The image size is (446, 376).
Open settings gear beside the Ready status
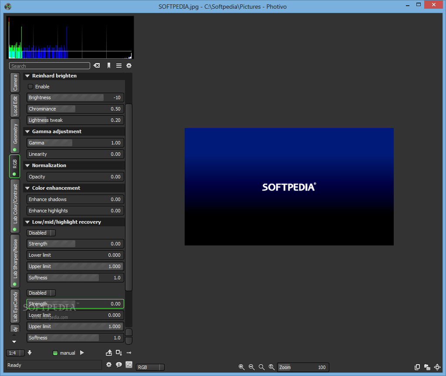click(108, 365)
